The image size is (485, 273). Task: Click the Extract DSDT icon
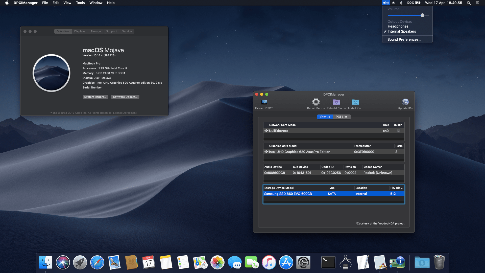click(264, 102)
